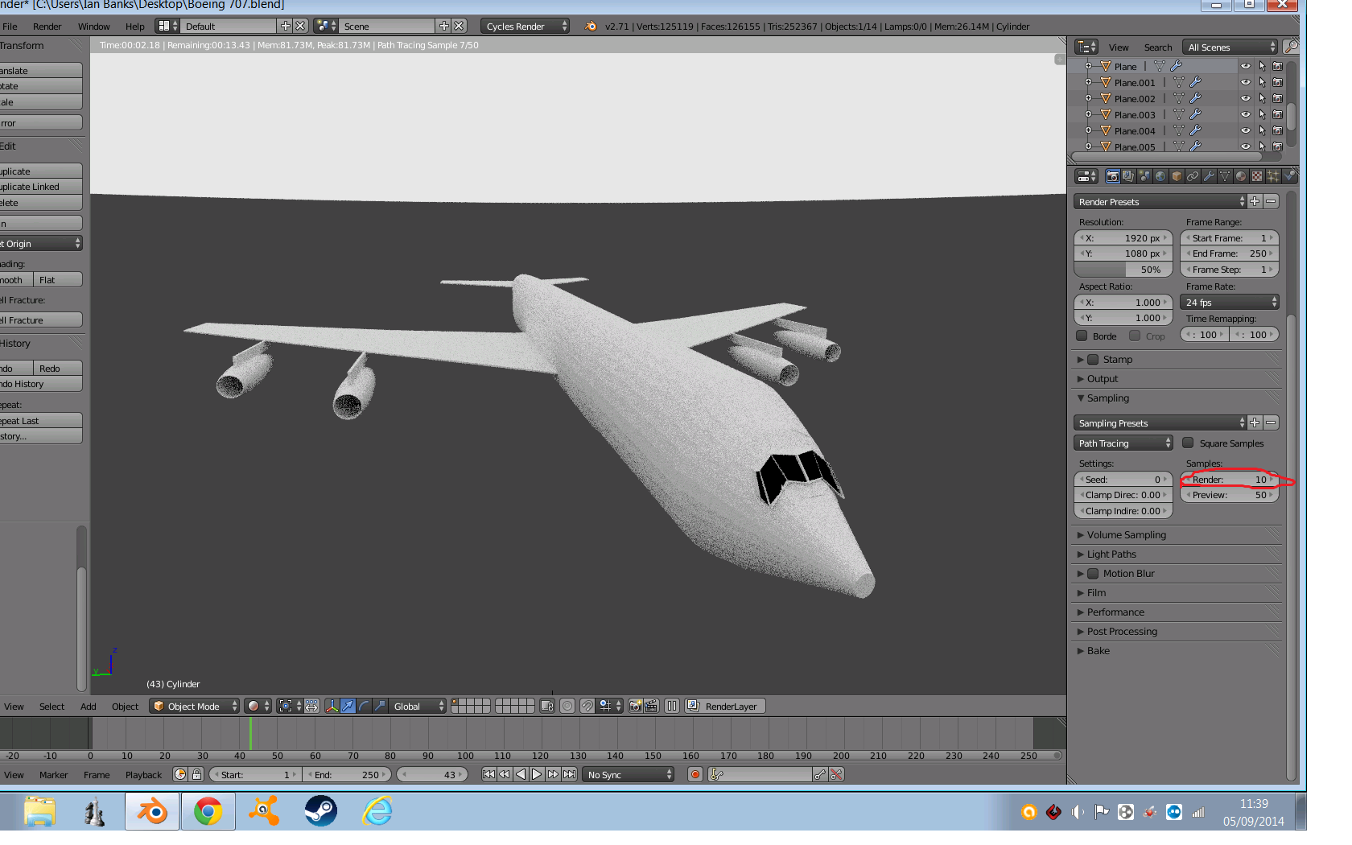Open the timeline Marker menu
This screenshot has height=845, width=1352.
(x=53, y=774)
